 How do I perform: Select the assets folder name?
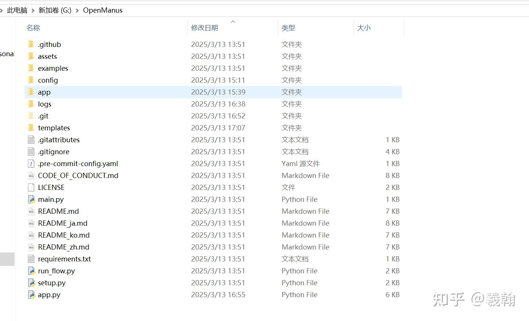[47, 57]
